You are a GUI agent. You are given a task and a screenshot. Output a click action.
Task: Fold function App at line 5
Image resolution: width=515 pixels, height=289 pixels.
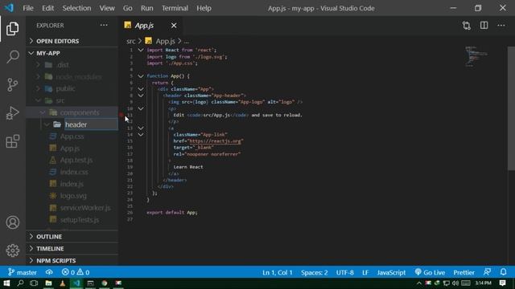coord(141,76)
